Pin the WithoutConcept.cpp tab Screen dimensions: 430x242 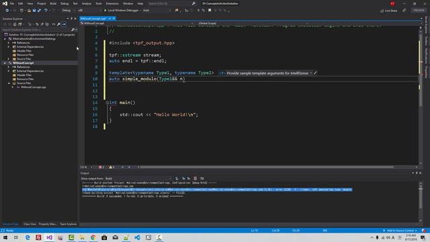[x=110, y=18]
